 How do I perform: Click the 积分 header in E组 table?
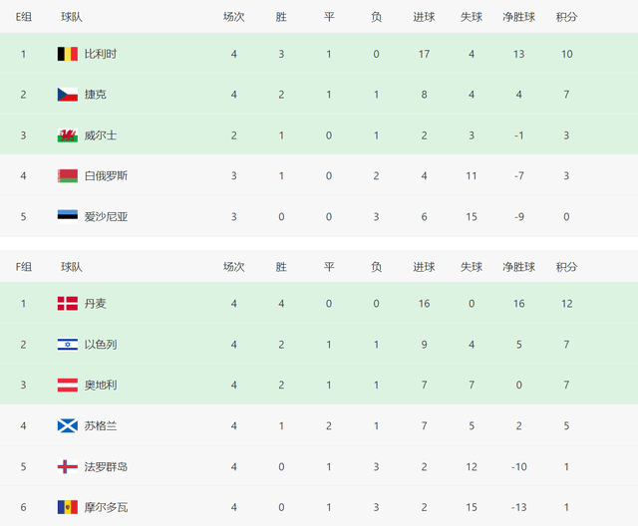point(566,17)
